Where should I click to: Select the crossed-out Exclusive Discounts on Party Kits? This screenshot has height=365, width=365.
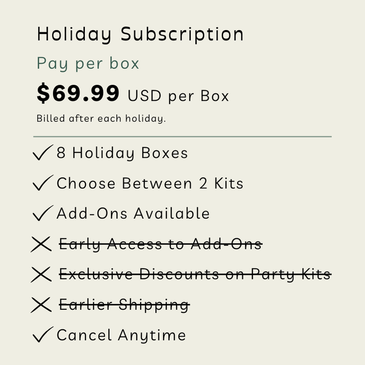195,275
